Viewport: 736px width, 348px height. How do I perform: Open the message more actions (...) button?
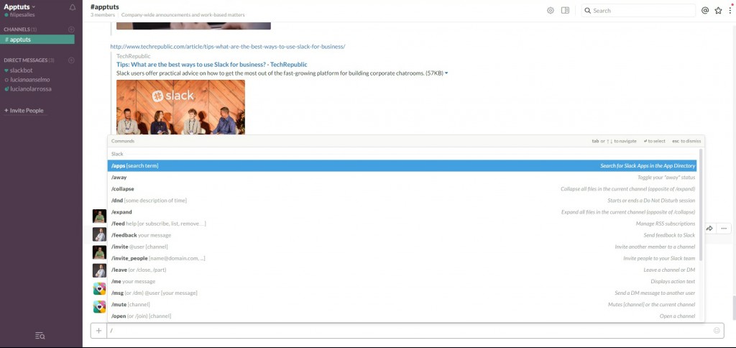[723, 228]
